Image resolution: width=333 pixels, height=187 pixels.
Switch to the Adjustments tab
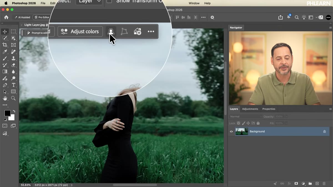pyautogui.click(x=250, y=109)
